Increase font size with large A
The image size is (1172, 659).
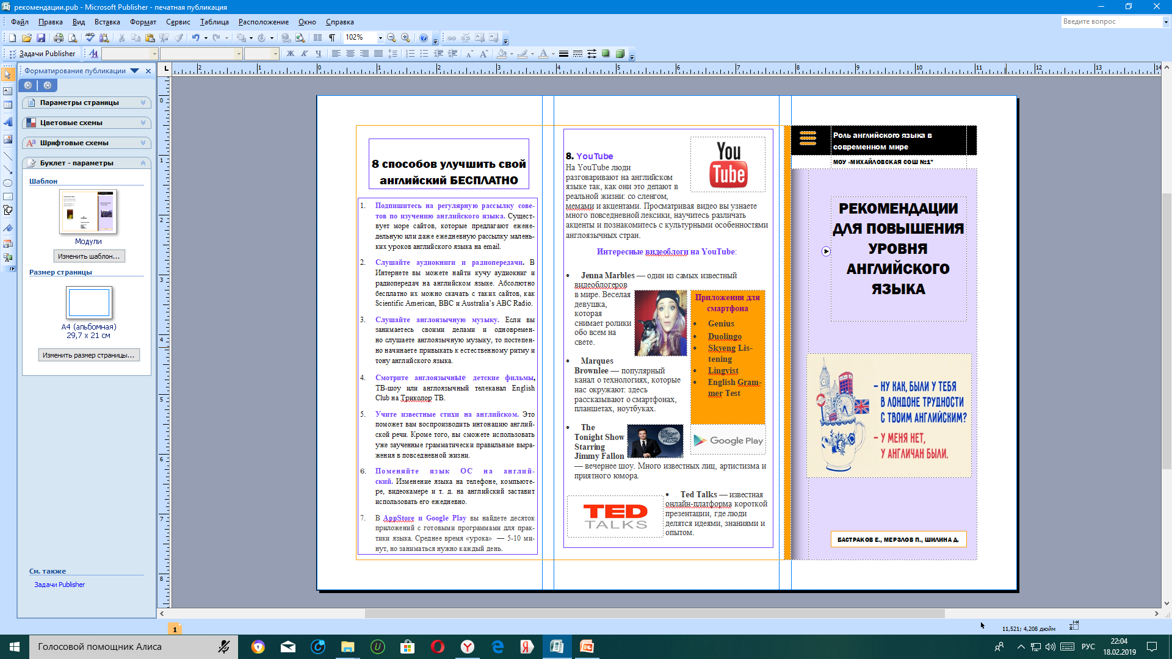pyautogui.click(x=483, y=54)
